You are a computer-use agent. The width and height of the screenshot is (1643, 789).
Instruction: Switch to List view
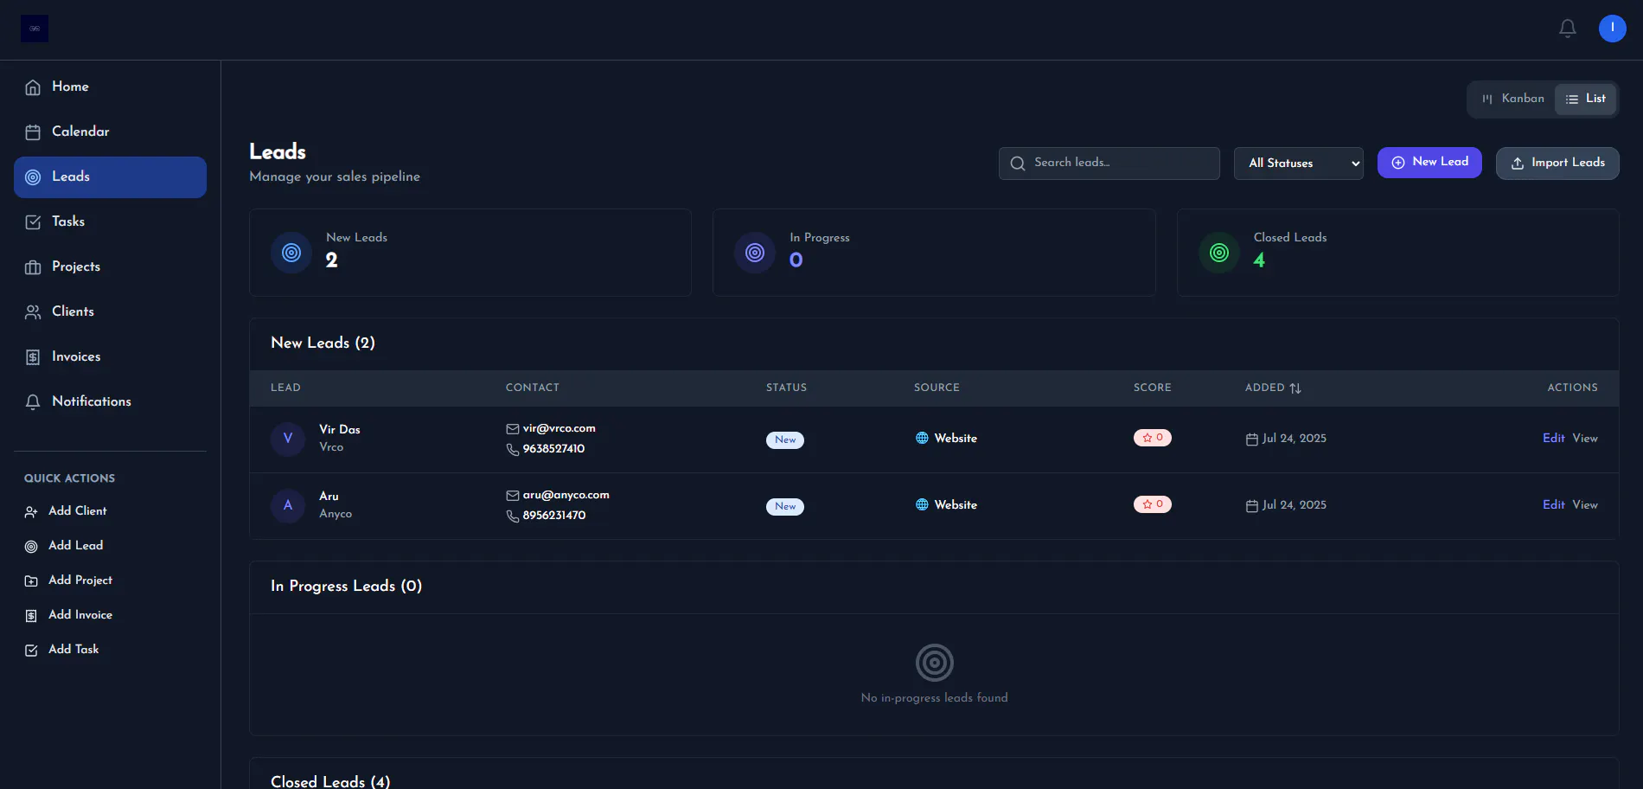tap(1586, 99)
